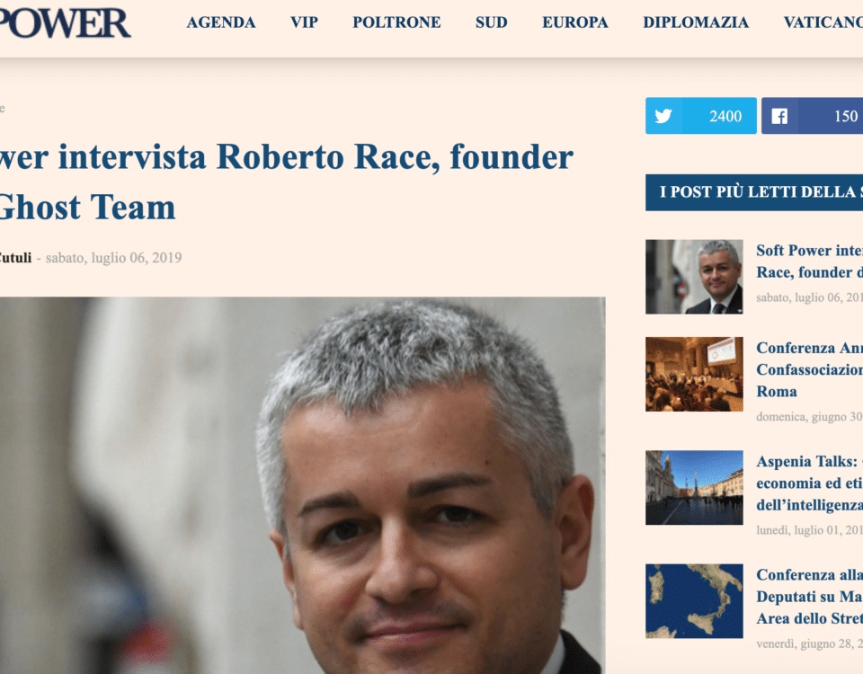Click the main article photo
This screenshot has width=863, height=674.
point(303,485)
